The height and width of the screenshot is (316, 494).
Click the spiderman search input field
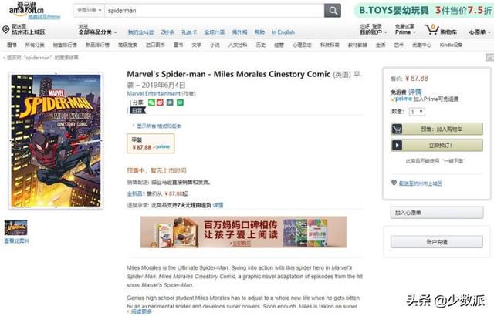[x=215, y=11]
